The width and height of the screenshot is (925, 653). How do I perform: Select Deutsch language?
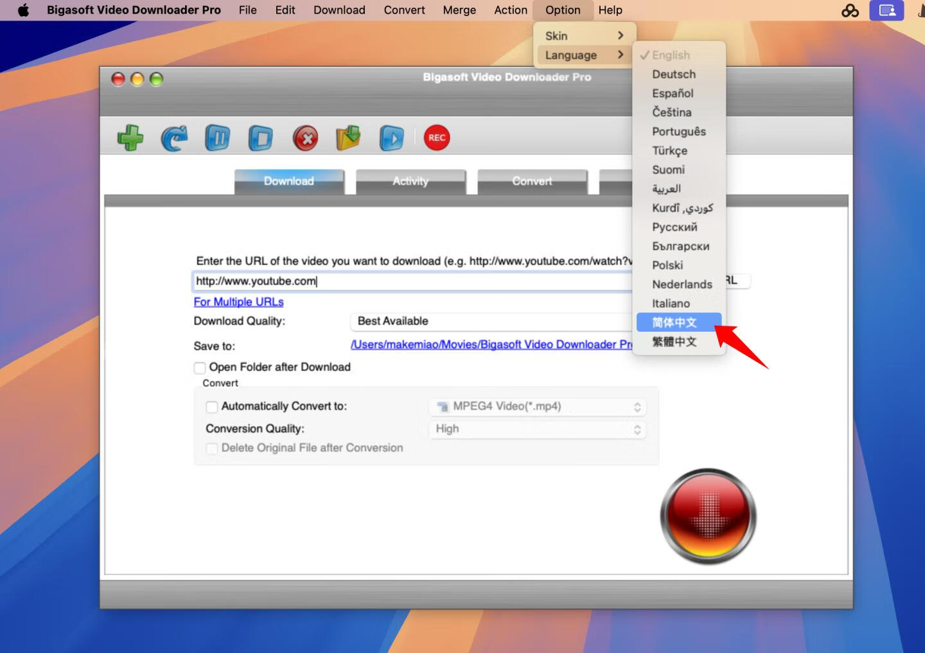point(679,75)
